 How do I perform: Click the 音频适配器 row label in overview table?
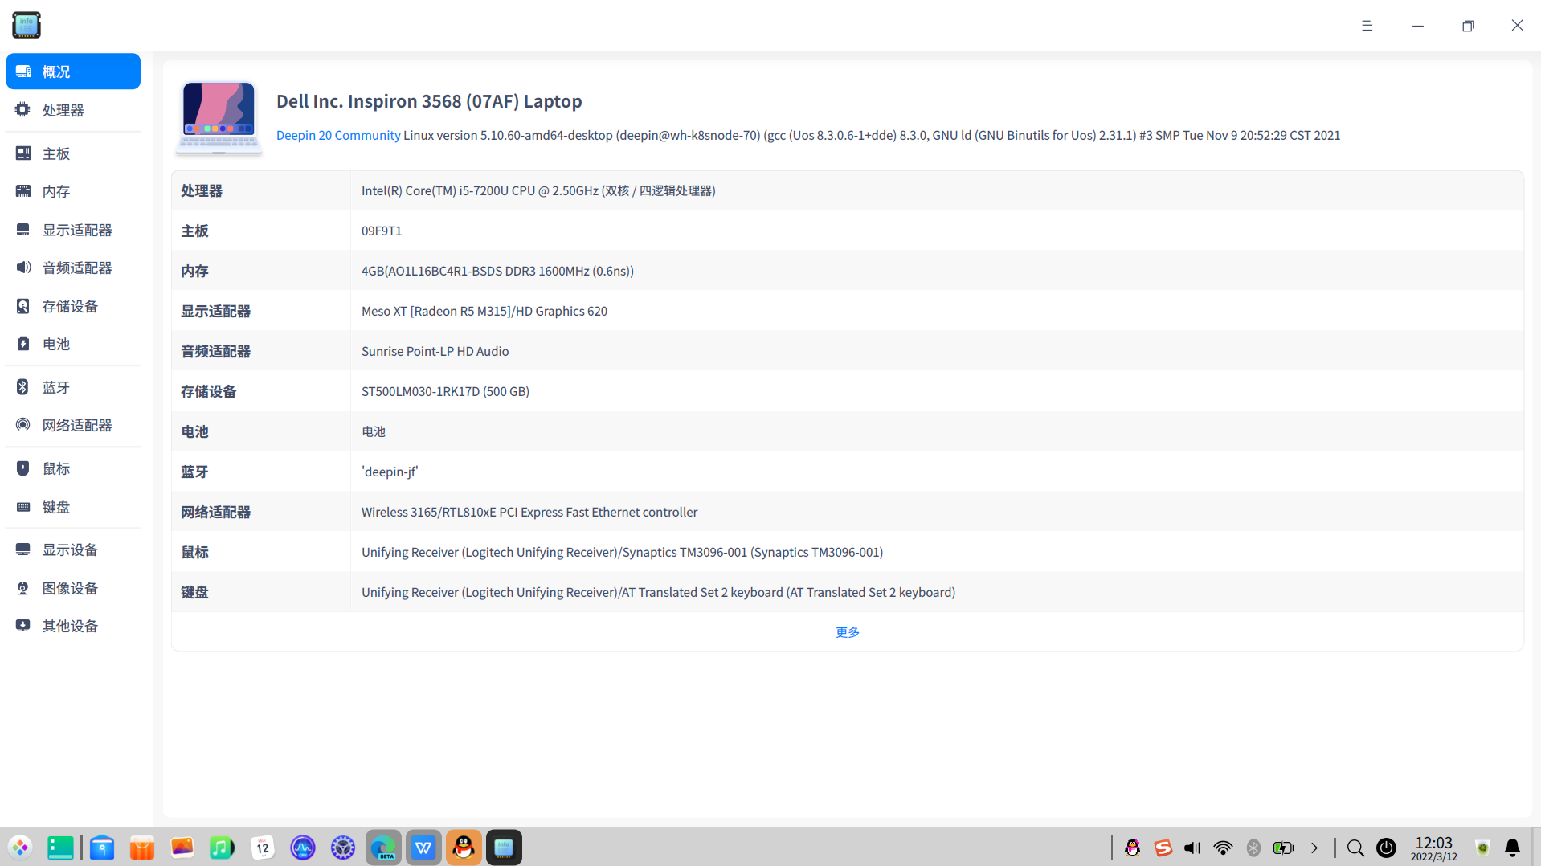(215, 351)
